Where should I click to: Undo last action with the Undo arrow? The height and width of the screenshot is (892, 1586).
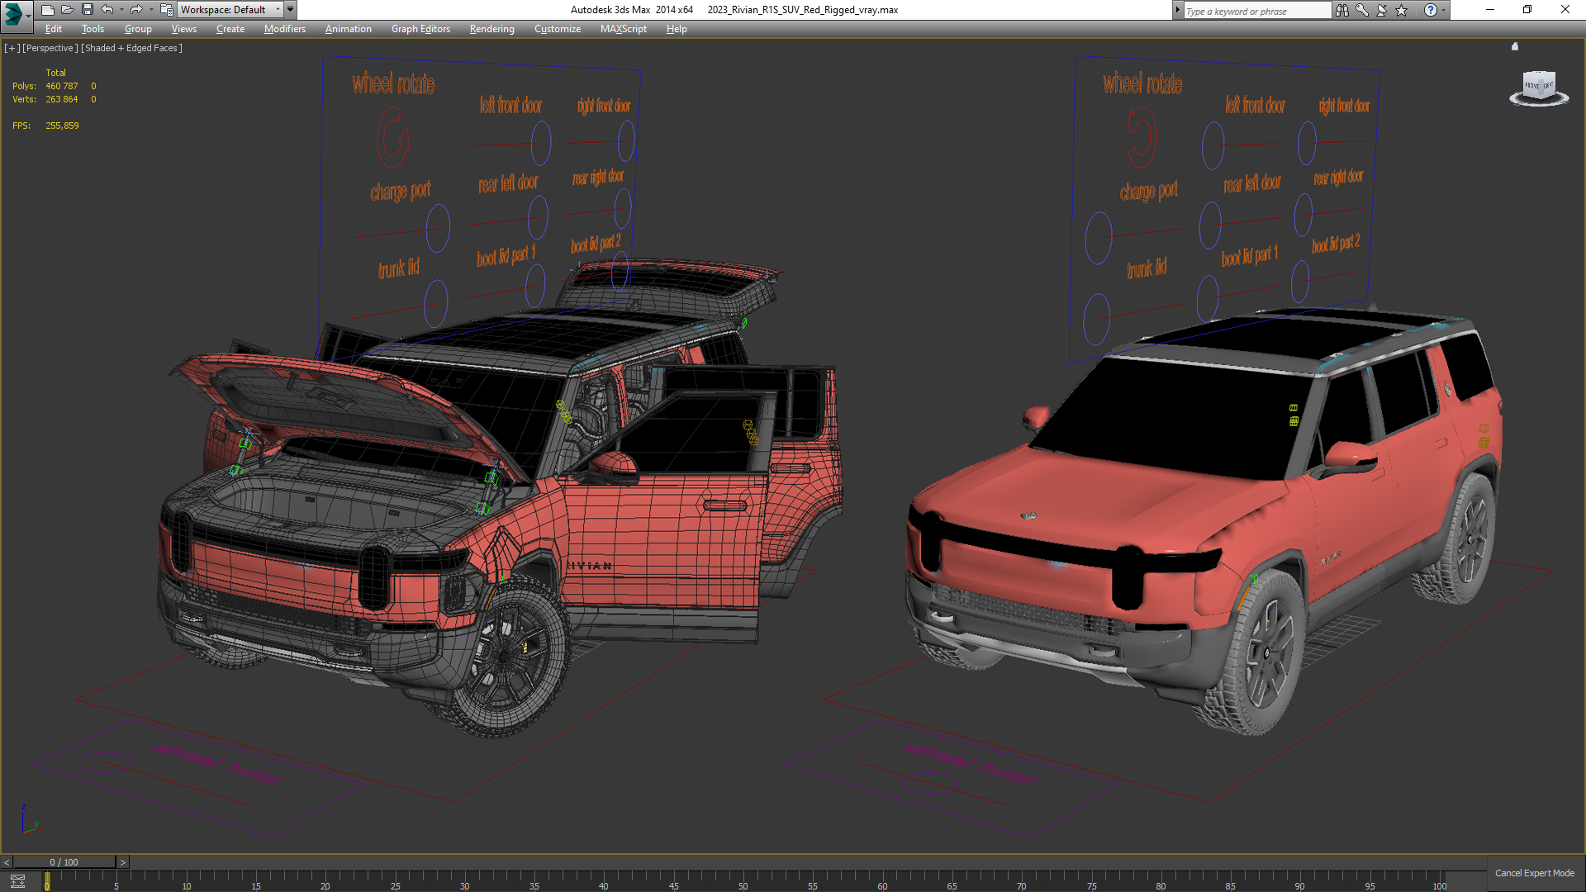click(107, 10)
